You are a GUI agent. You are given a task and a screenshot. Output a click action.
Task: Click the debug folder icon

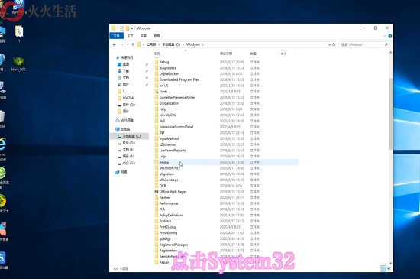157,62
